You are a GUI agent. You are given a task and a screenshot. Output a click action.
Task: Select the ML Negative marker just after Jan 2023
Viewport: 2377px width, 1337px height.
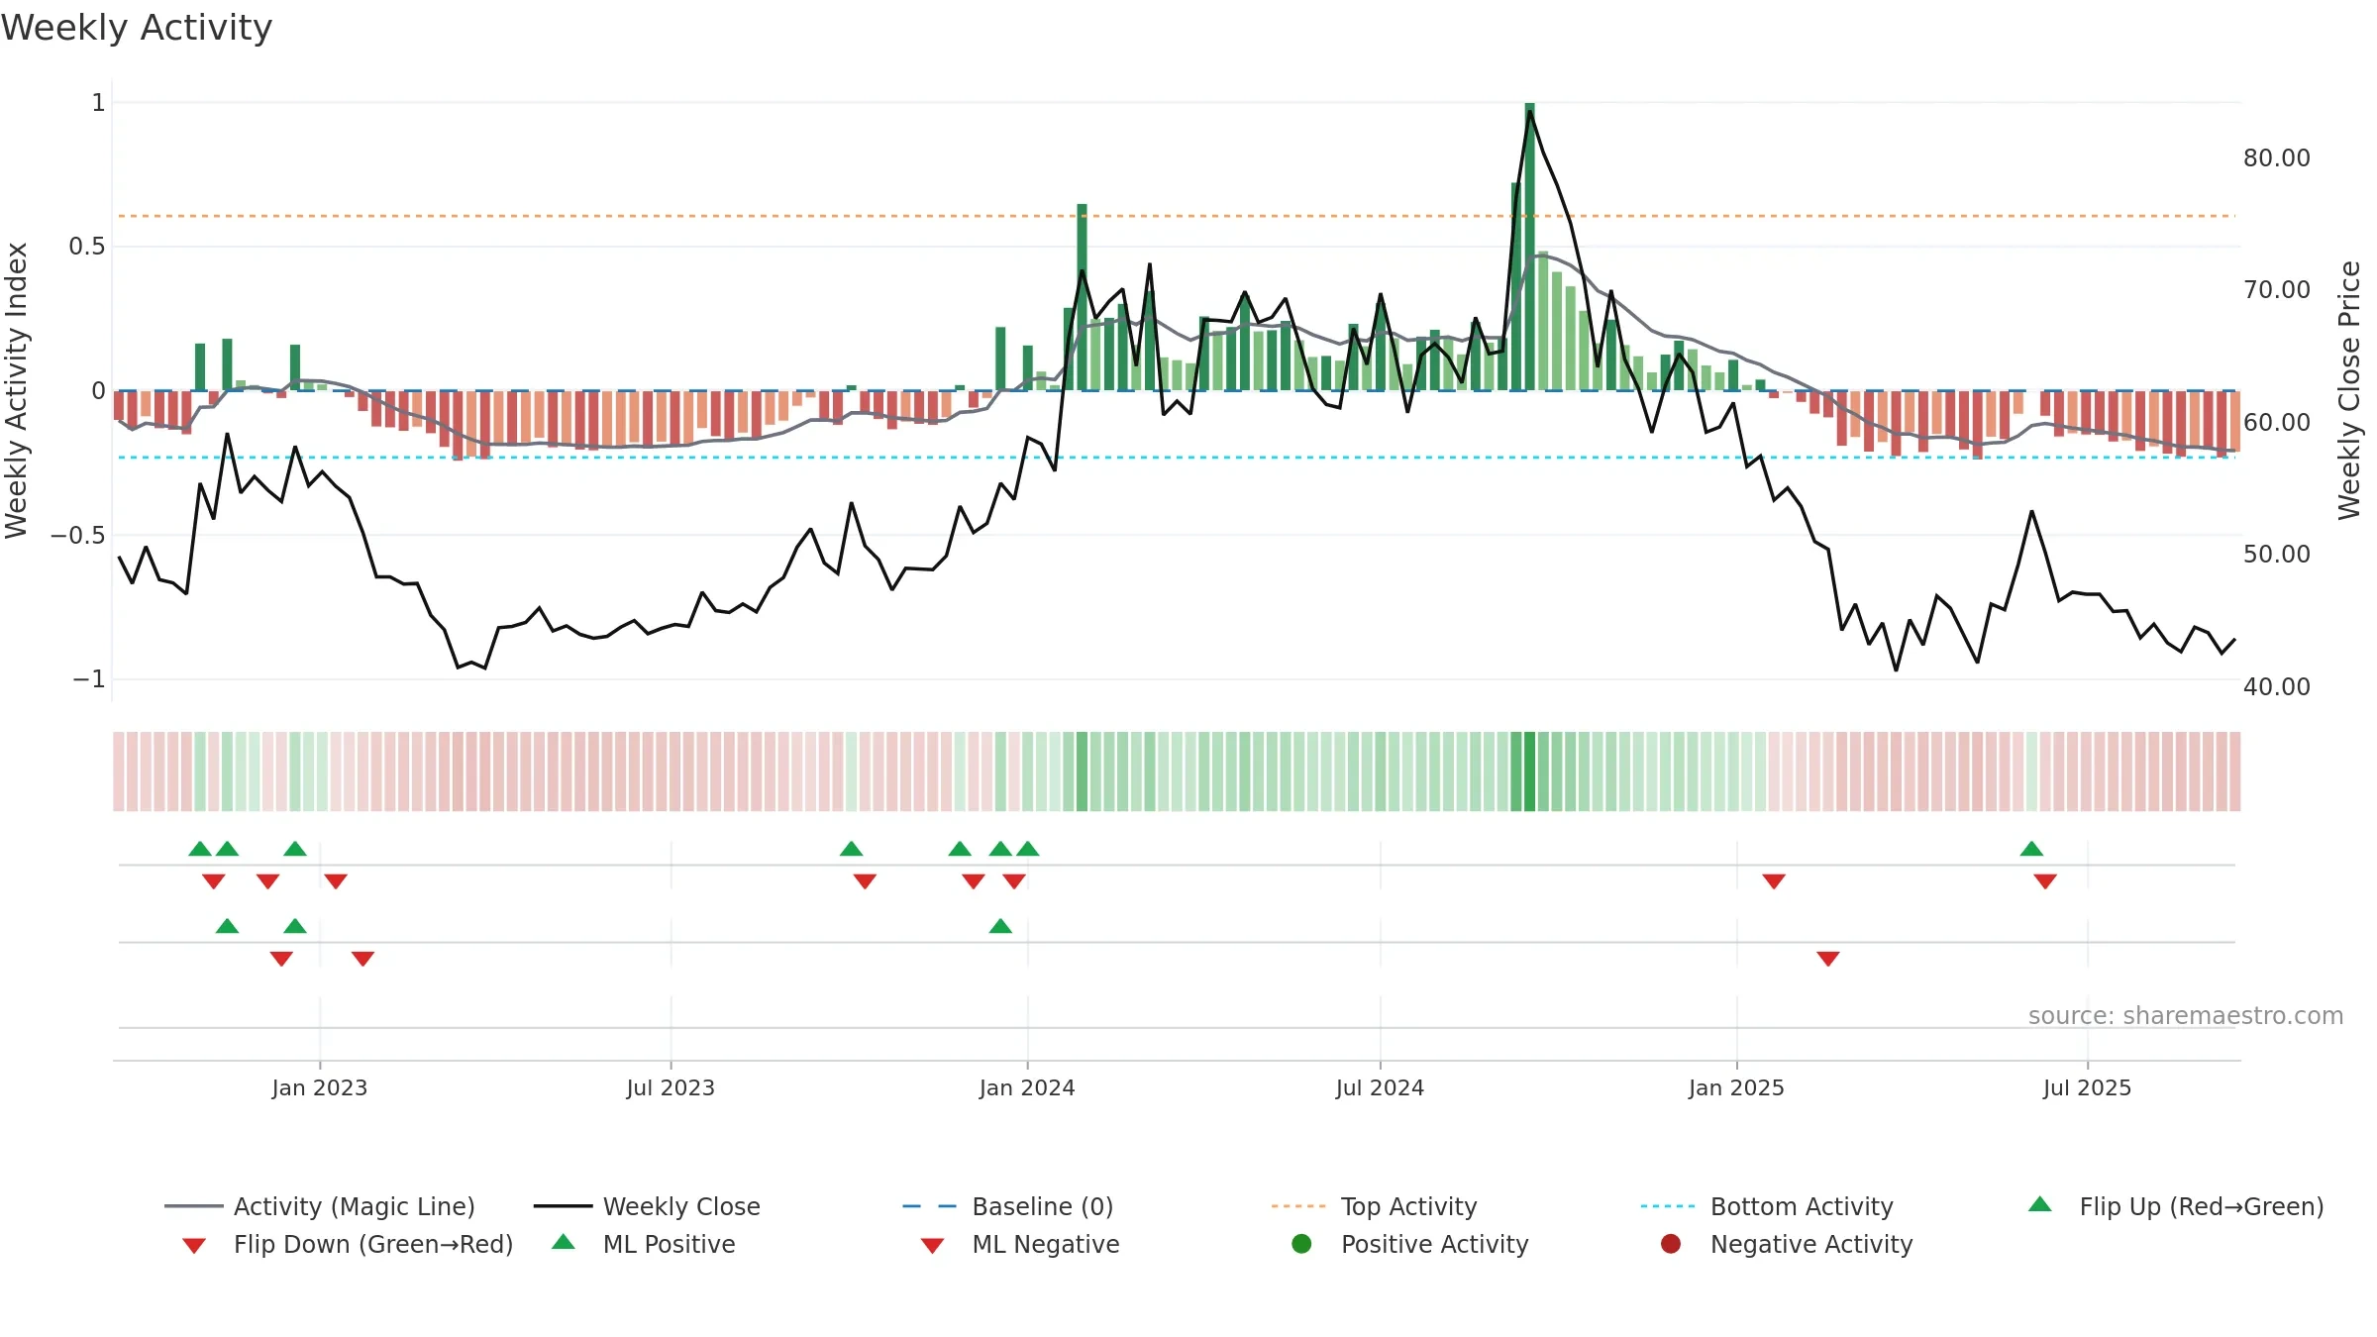362,959
